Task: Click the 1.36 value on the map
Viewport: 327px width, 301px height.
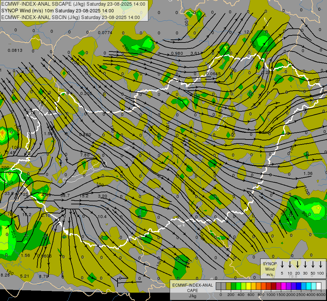Action: pos(308,173)
